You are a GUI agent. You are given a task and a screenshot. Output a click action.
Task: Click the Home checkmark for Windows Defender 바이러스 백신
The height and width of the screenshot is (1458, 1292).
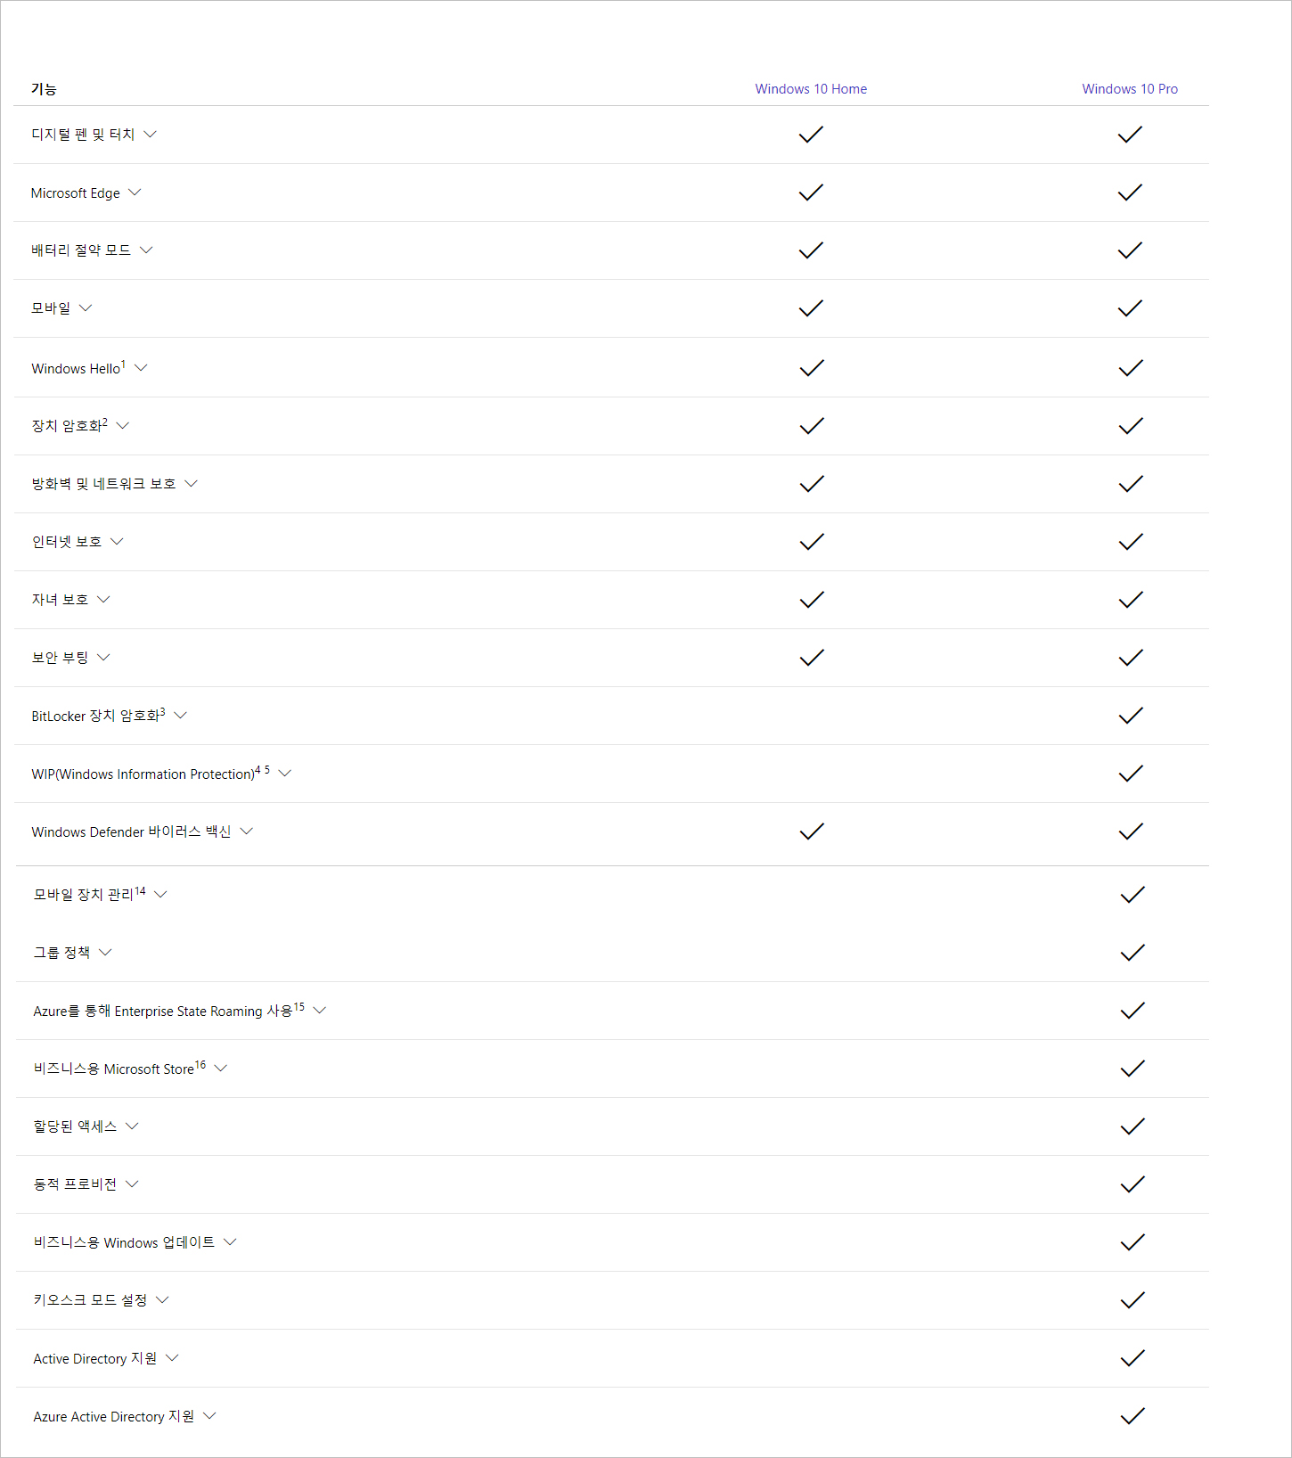click(x=812, y=831)
